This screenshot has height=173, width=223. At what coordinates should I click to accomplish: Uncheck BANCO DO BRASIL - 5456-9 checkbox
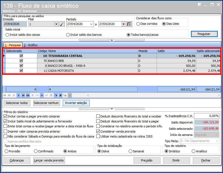21,66
